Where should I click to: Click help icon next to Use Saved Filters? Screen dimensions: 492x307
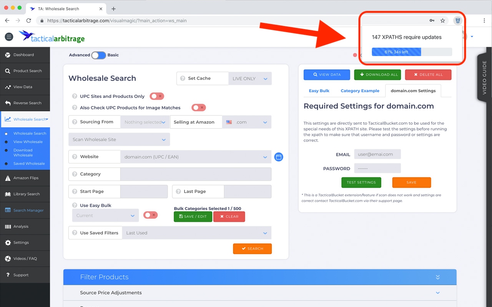coord(75,233)
